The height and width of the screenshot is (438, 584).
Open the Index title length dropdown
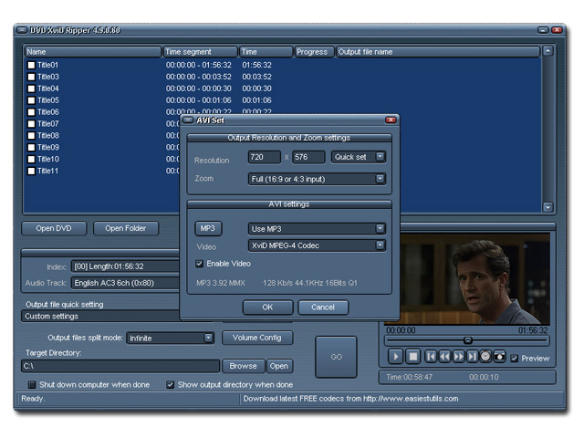126,266
